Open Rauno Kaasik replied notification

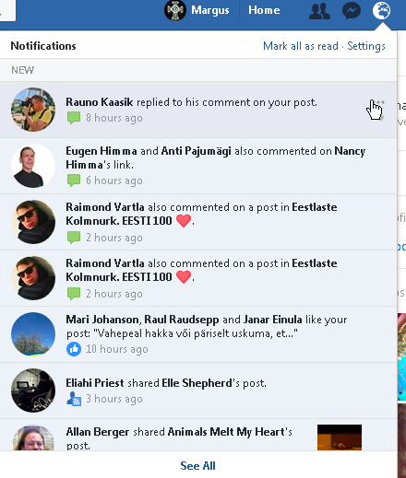(198, 110)
